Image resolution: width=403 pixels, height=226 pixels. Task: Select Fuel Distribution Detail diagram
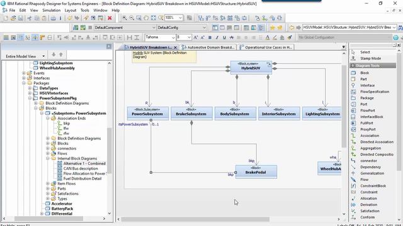tap(82, 178)
